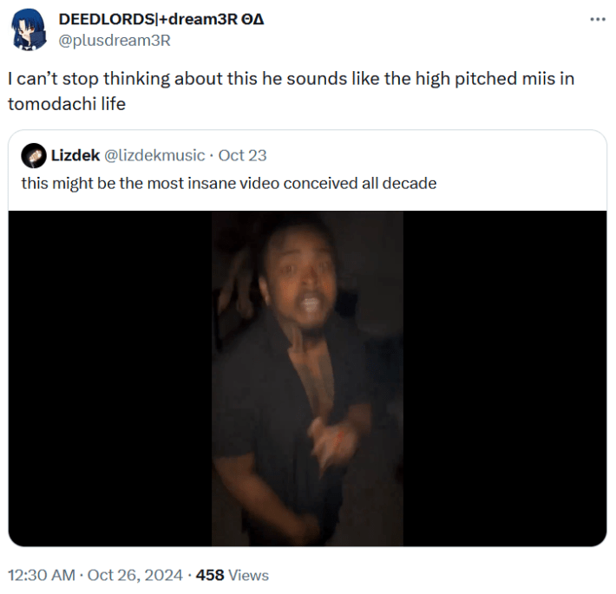Screen dimensions: 616x594
Task: Open the DEEDLORDS profile avatar
Action: (28, 29)
